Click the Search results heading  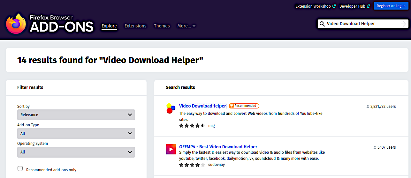tap(180, 87)
